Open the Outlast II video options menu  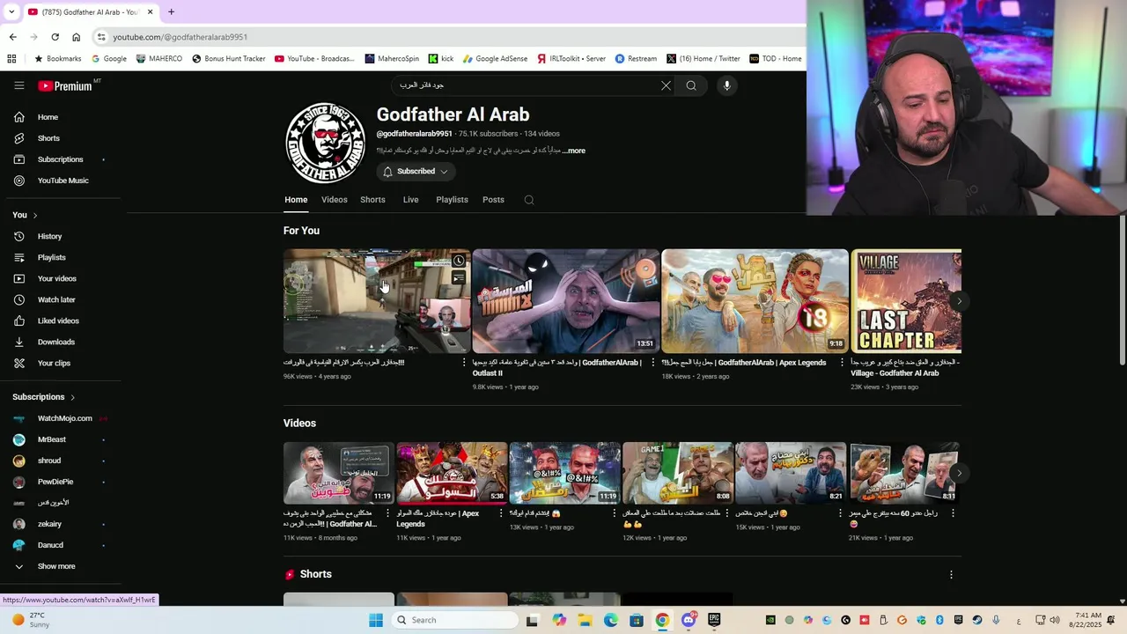(653, 362)
